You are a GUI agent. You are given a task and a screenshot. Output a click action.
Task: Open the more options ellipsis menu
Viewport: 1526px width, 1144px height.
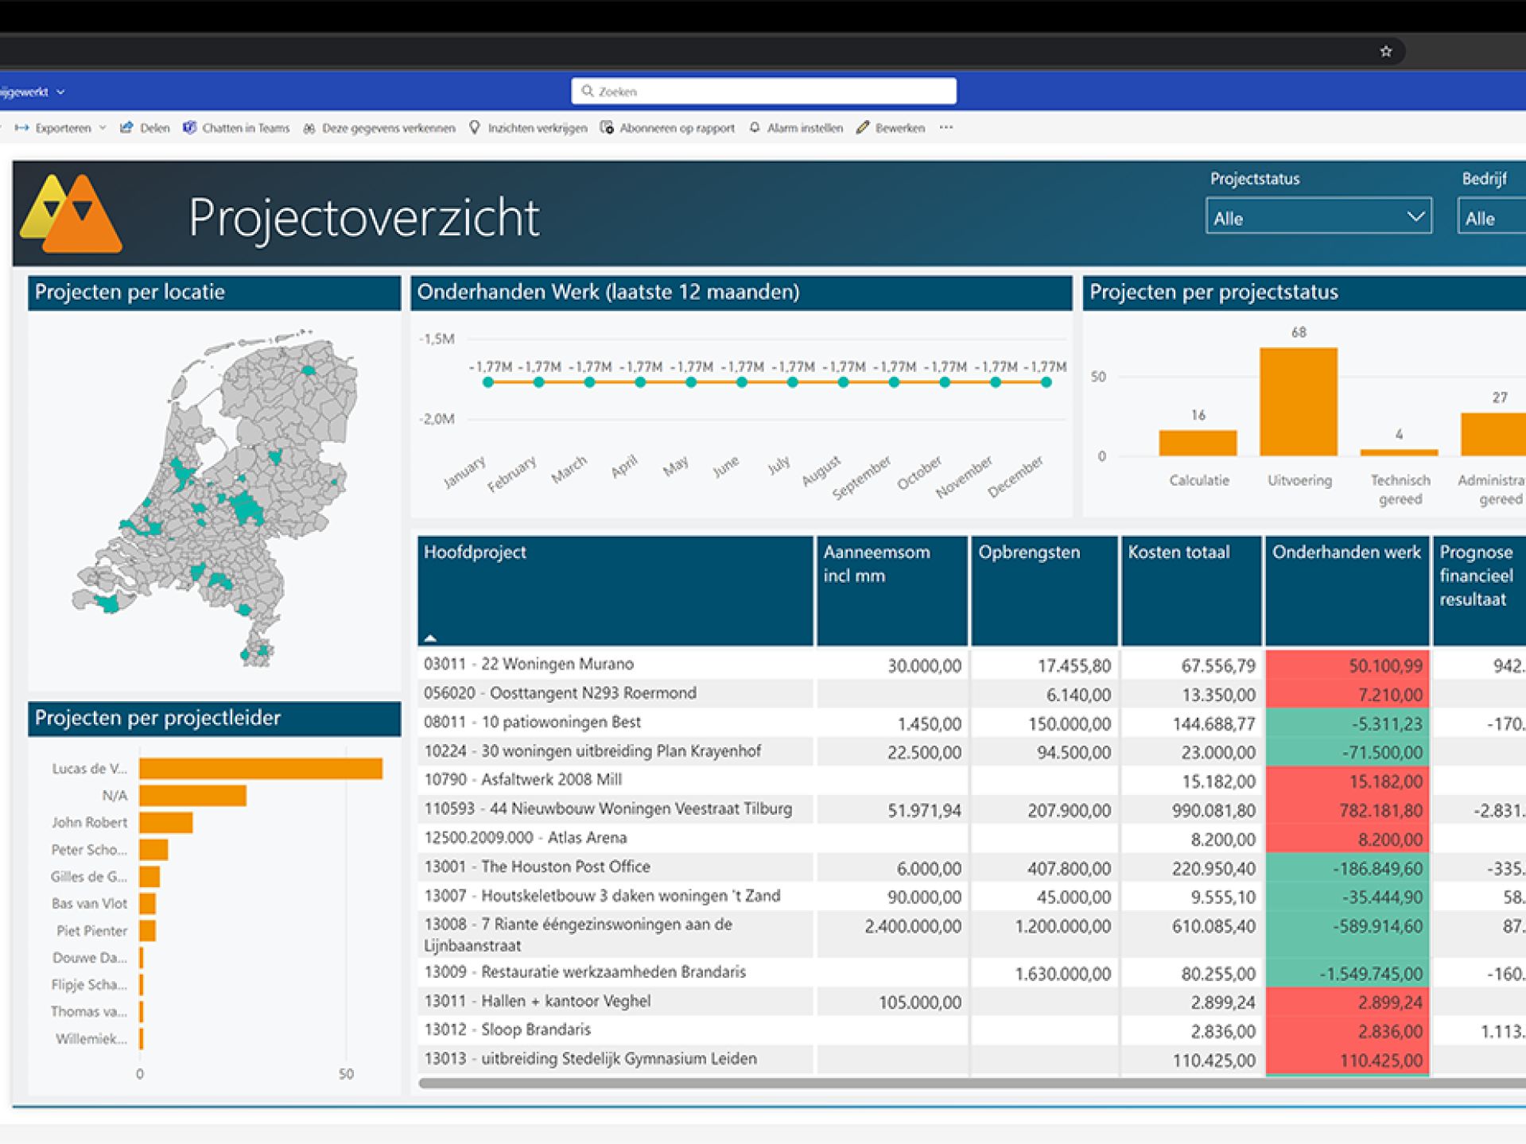[x=945, y=127]
